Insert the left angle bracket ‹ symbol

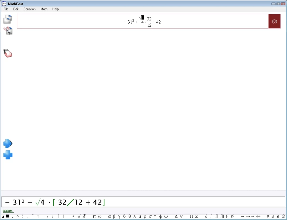(x=48, y=217)
